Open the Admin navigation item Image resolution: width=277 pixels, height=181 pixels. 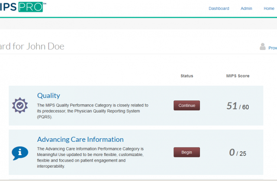(246, 9)
